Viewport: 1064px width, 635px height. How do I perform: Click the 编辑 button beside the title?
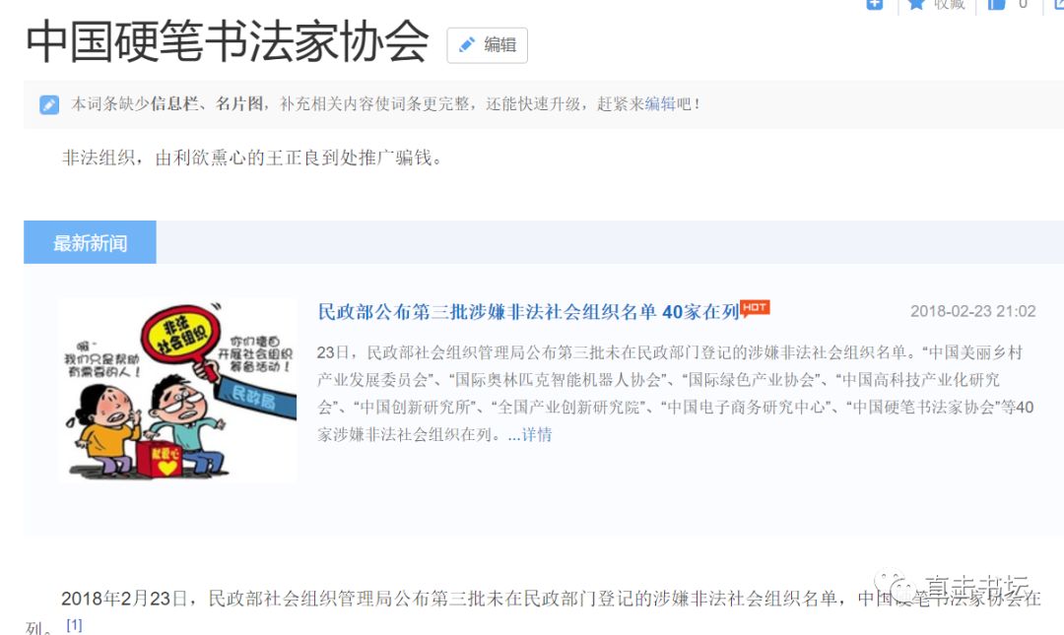pos(488,45)
